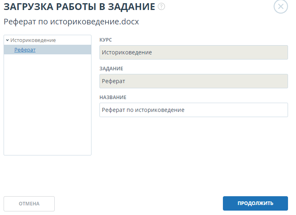This screenshot has height=215, width=296.
Task: Focus the Название text input
Action: point(193,110)
